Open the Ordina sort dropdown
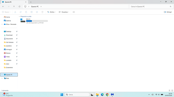The image size is (174, 97). click(x=51, y=12)
